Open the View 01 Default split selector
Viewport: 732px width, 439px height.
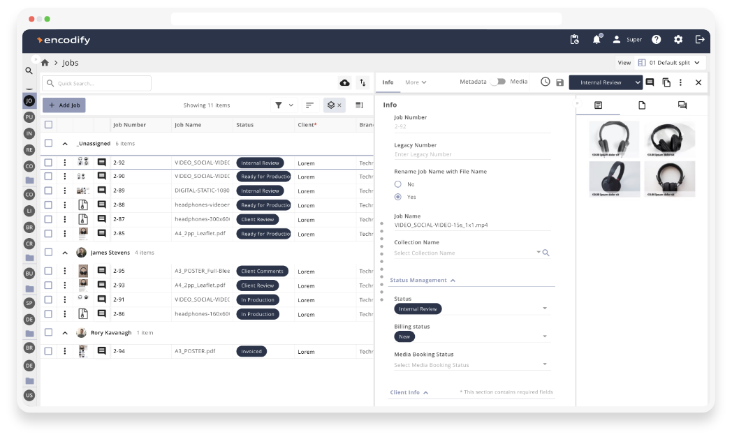pos(668,62)
